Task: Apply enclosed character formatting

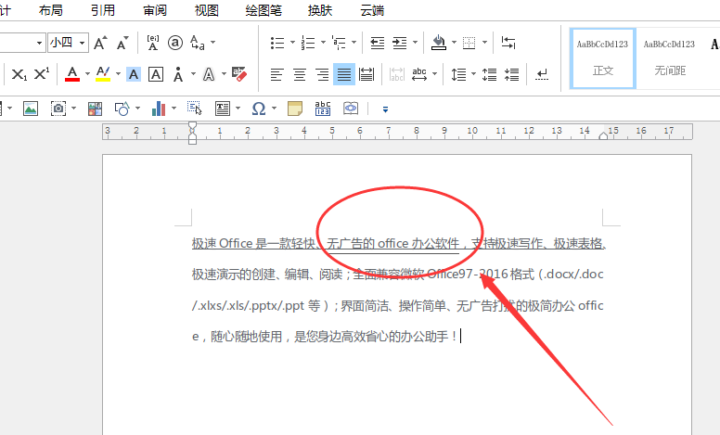Action: pos(175,44)
